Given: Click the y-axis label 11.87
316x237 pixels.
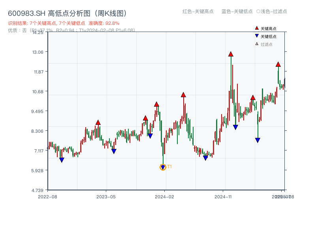Looking at the screenshot, I should pyautogui.click(x=38, y=72).
